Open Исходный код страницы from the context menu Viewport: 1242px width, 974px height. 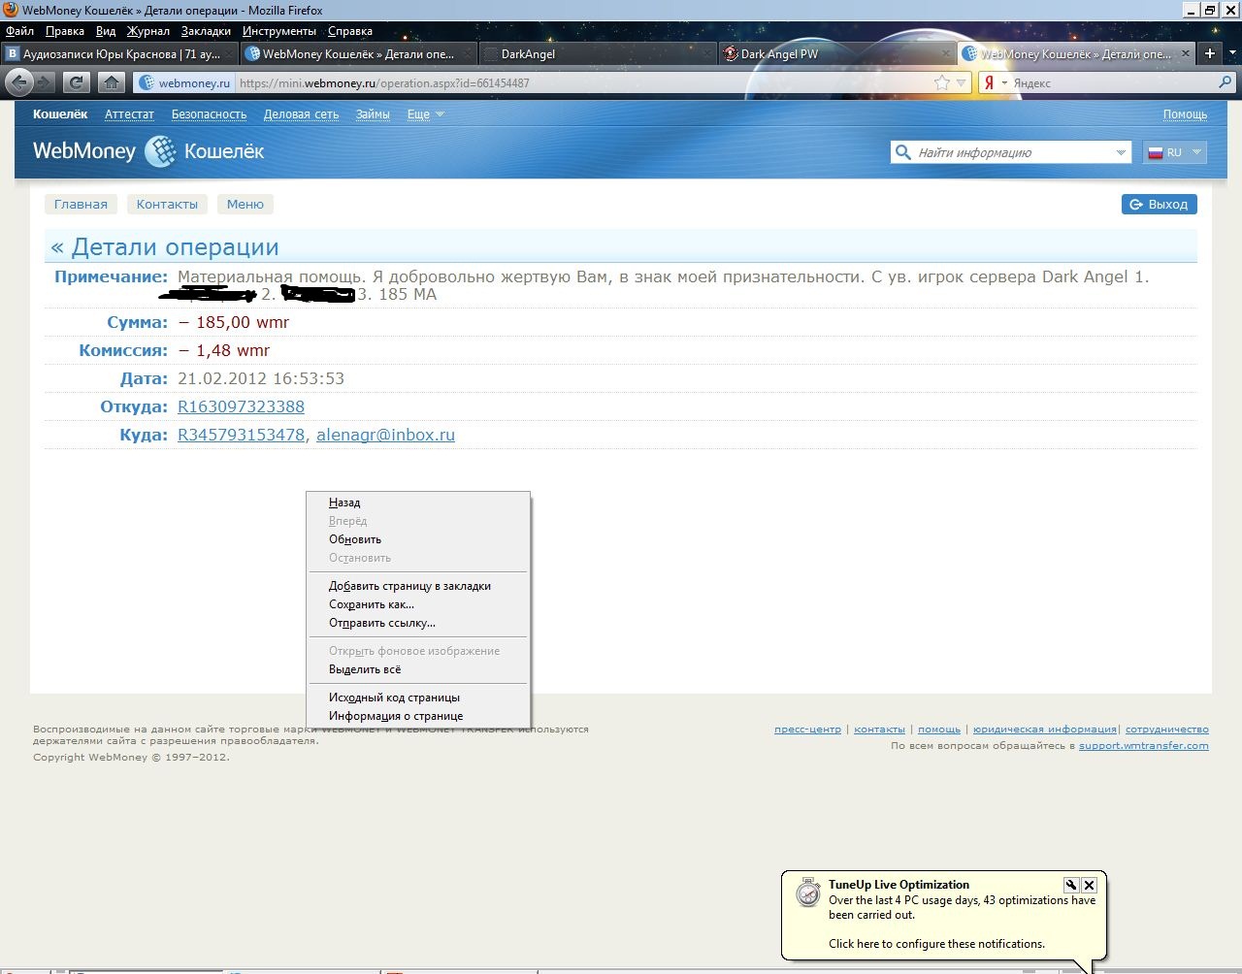(418, 698)
